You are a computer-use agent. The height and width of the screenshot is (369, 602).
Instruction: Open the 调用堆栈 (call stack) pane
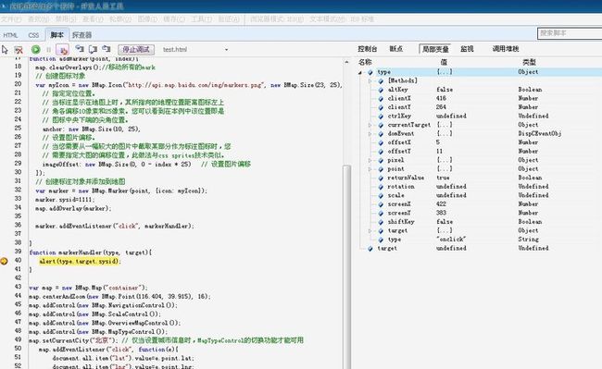tap(506, 49)
